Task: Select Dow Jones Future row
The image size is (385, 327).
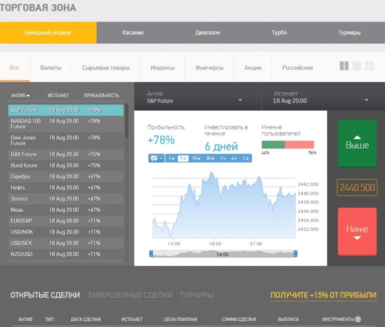Action: (x=66, y=140)
